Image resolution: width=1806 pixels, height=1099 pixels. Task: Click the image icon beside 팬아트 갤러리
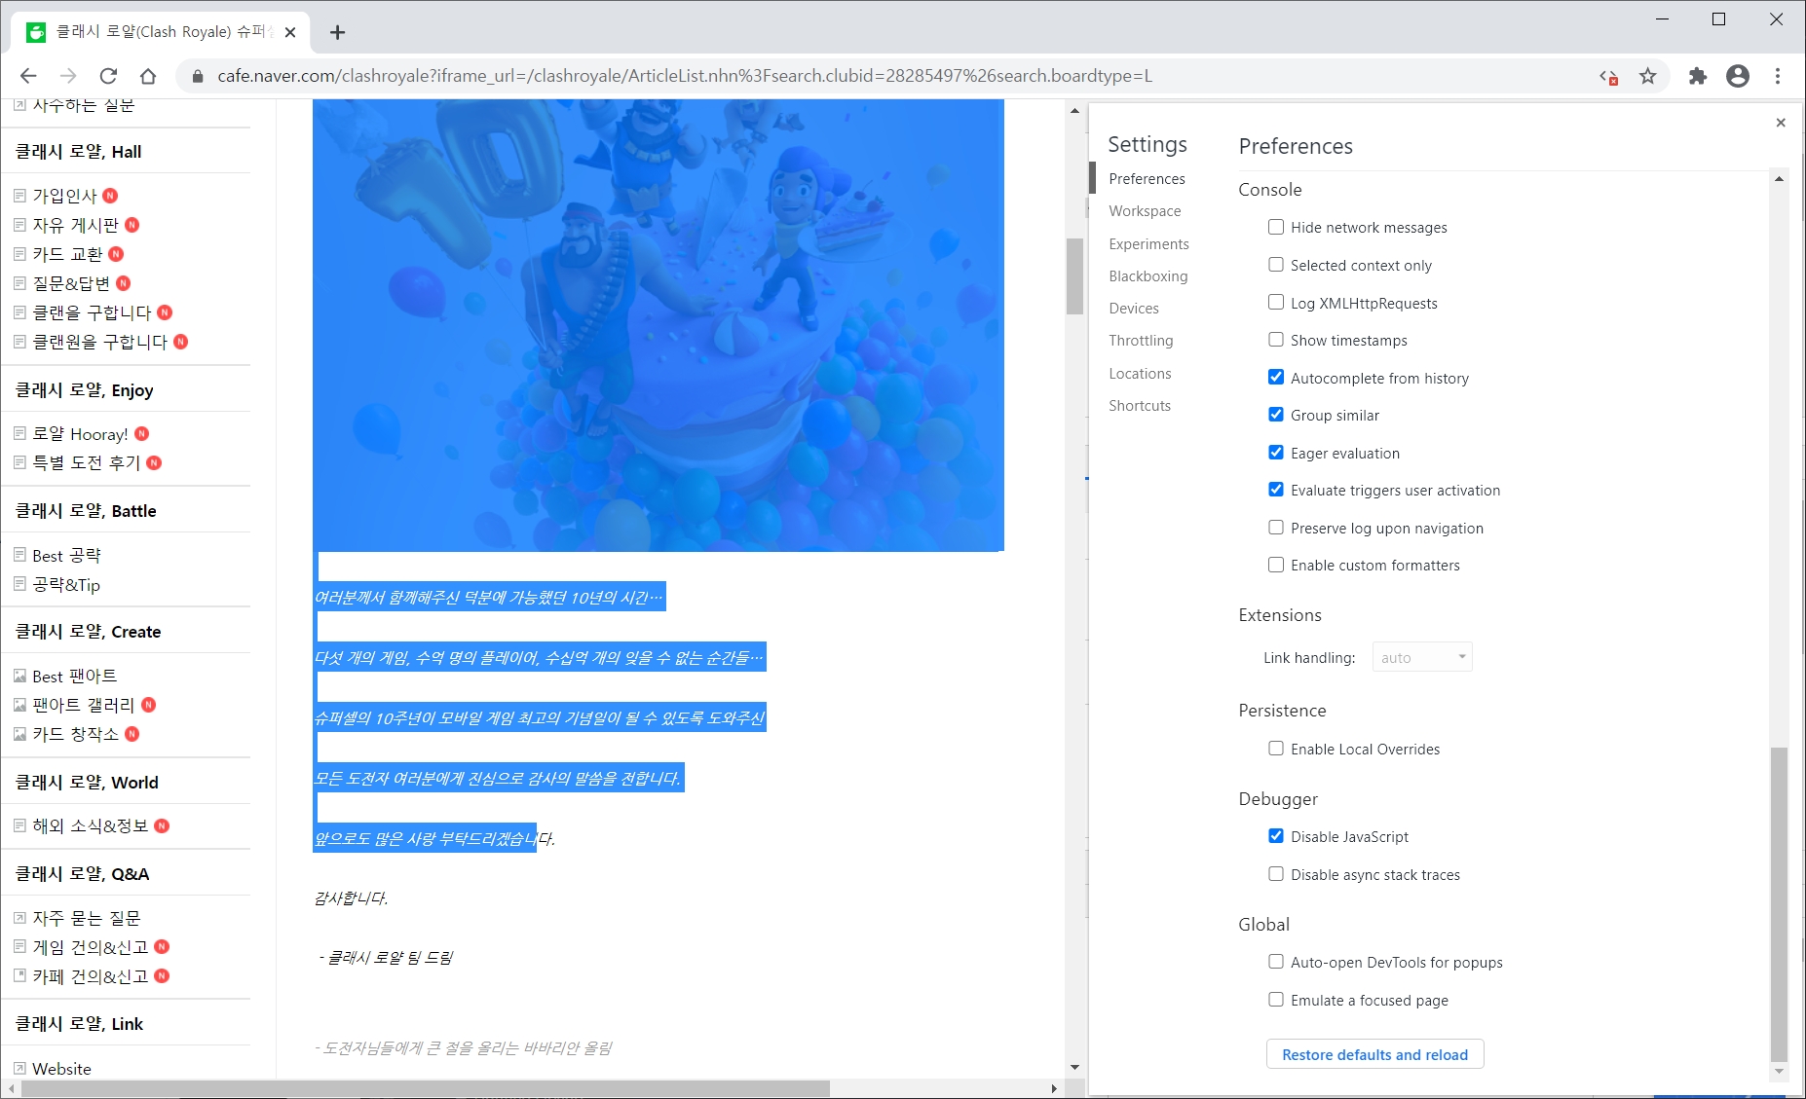(19, 705)
